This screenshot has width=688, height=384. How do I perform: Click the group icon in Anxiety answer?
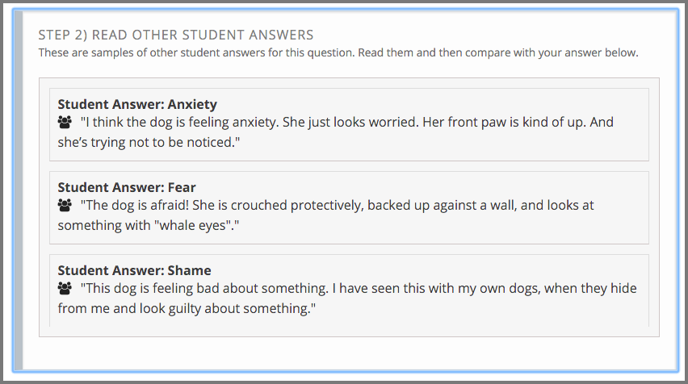pos(65,123)
